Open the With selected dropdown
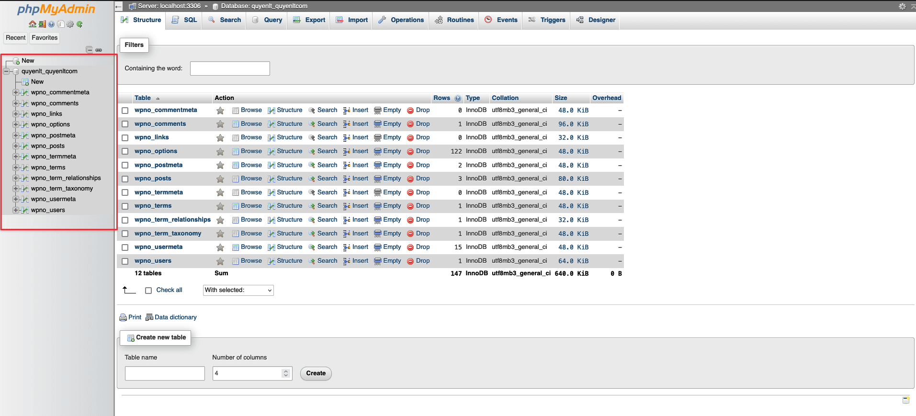916x416 pixels. [x=238, y=290]
